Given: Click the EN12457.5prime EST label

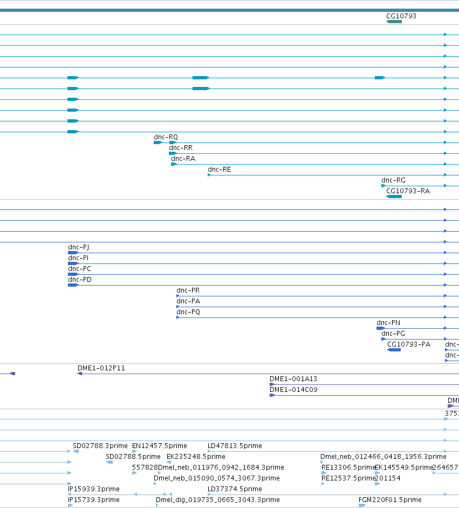Looking at the screenshot, I should click(x=159, y=446).
